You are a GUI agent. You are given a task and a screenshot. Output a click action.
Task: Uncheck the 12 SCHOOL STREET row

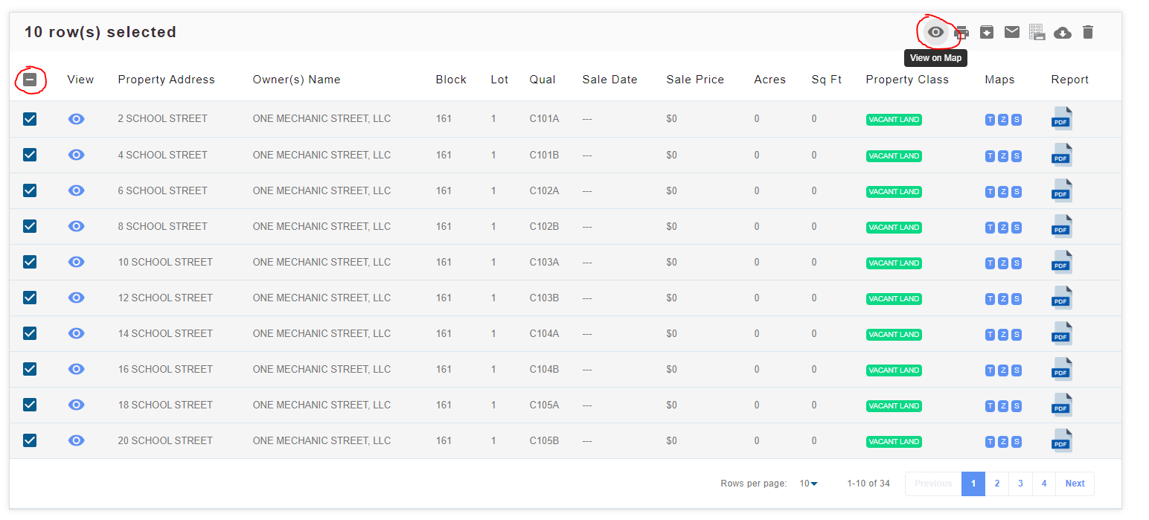click(x=30, y=298)
